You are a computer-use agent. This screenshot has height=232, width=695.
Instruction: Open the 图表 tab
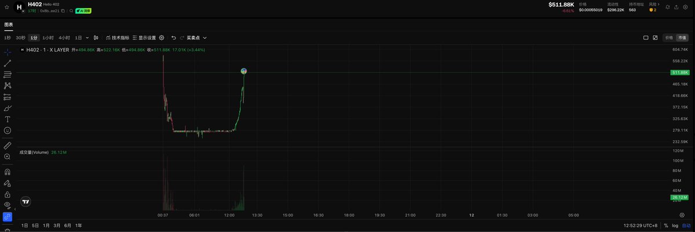pyautogui.click(x=9, y=25)
